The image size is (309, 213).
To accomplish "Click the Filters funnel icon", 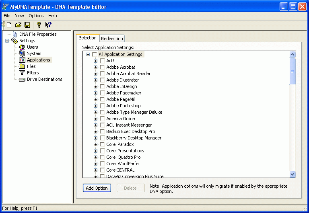I will pyautogui.click(x=22, y=73).
